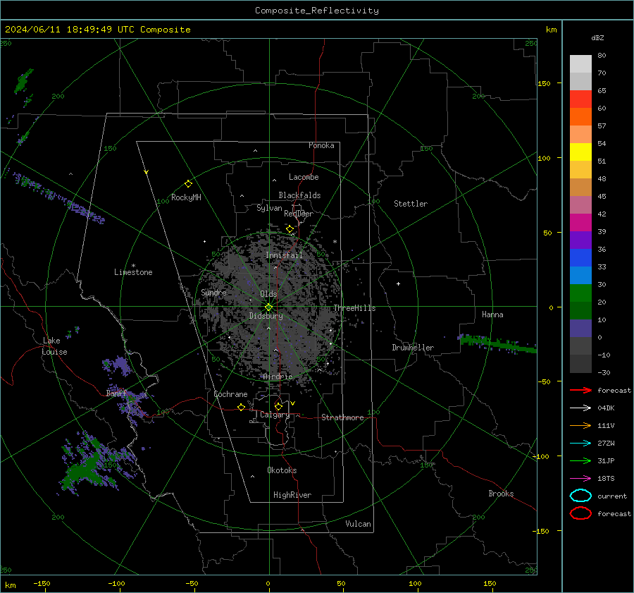Click the Olds label near center
The height and width of the screenshot is (593, 634).
pos(268,294)
